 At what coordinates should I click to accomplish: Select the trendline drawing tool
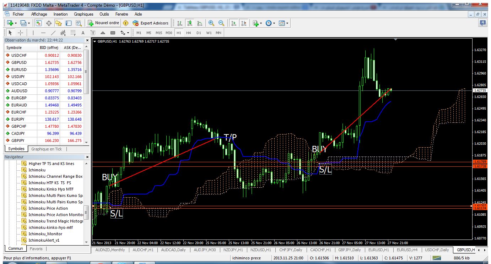53,33
